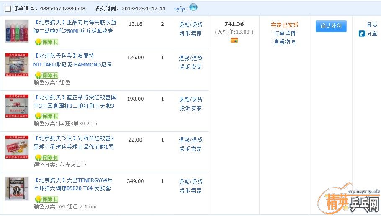This screenshot has width=381, height=216.
Task: Open 投诉卖家 for the 126.00 item
Action: 191,67
